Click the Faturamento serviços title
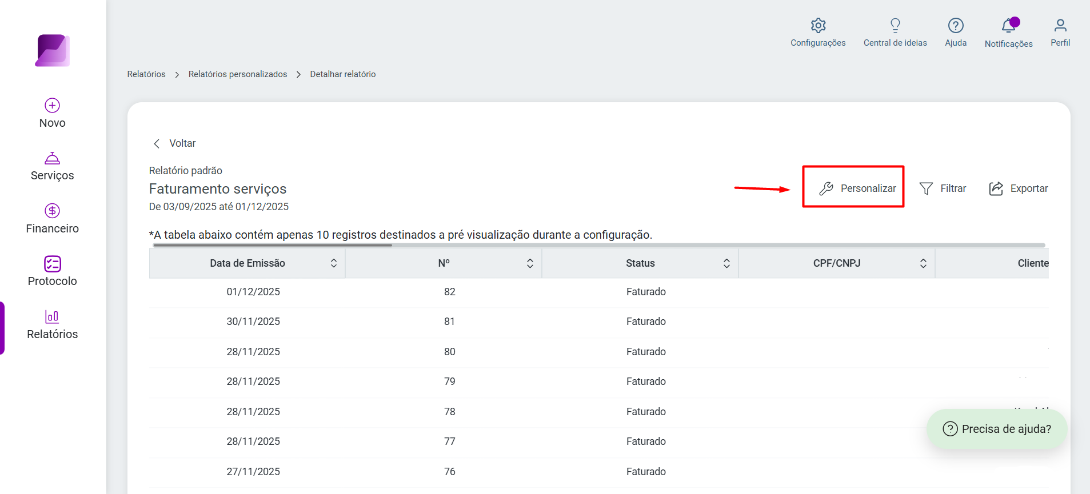The image size is (1090, 494). [x=218, y=189]
